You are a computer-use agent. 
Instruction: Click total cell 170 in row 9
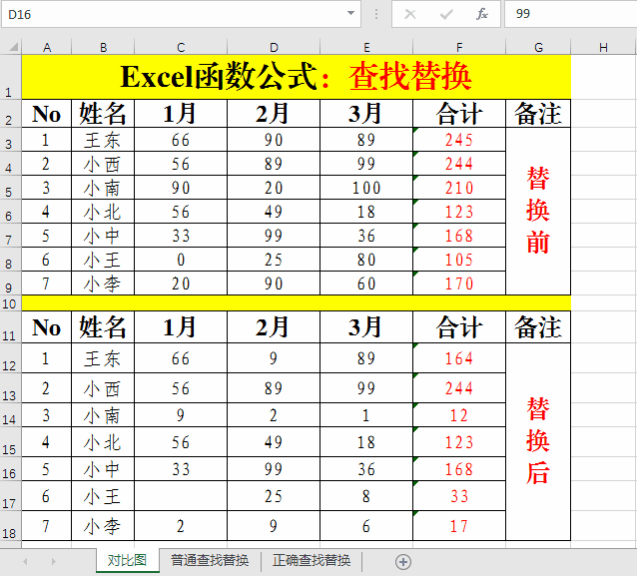point(459,284)
